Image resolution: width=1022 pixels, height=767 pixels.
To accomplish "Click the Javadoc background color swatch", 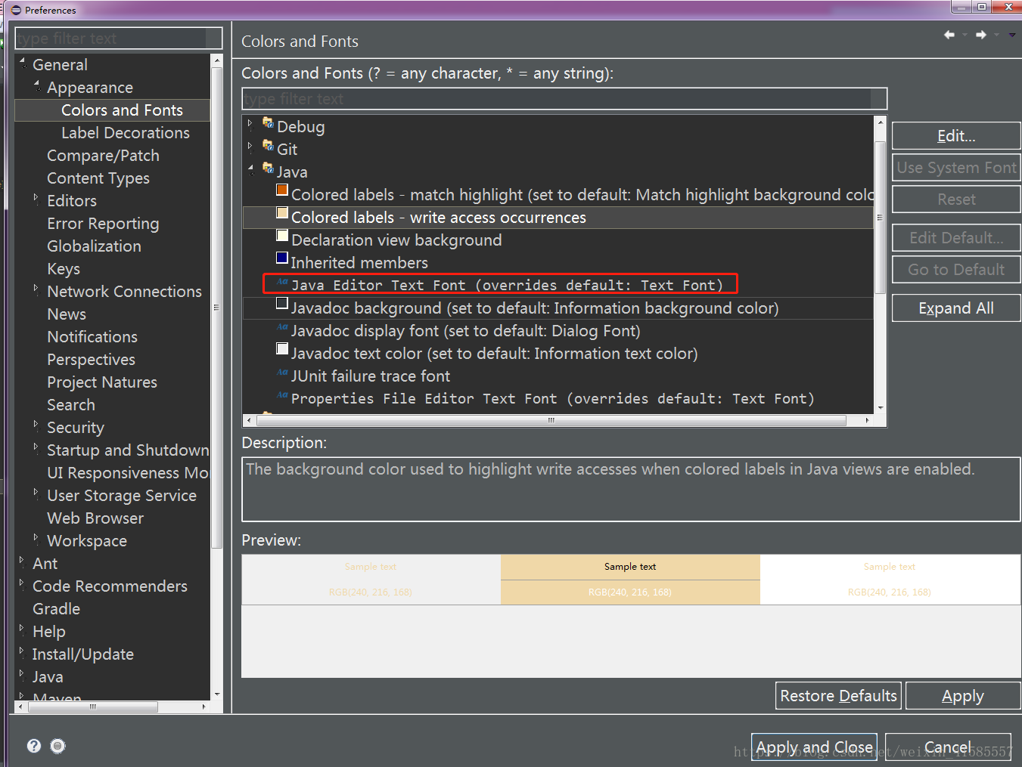I will [x=282, y=303].
